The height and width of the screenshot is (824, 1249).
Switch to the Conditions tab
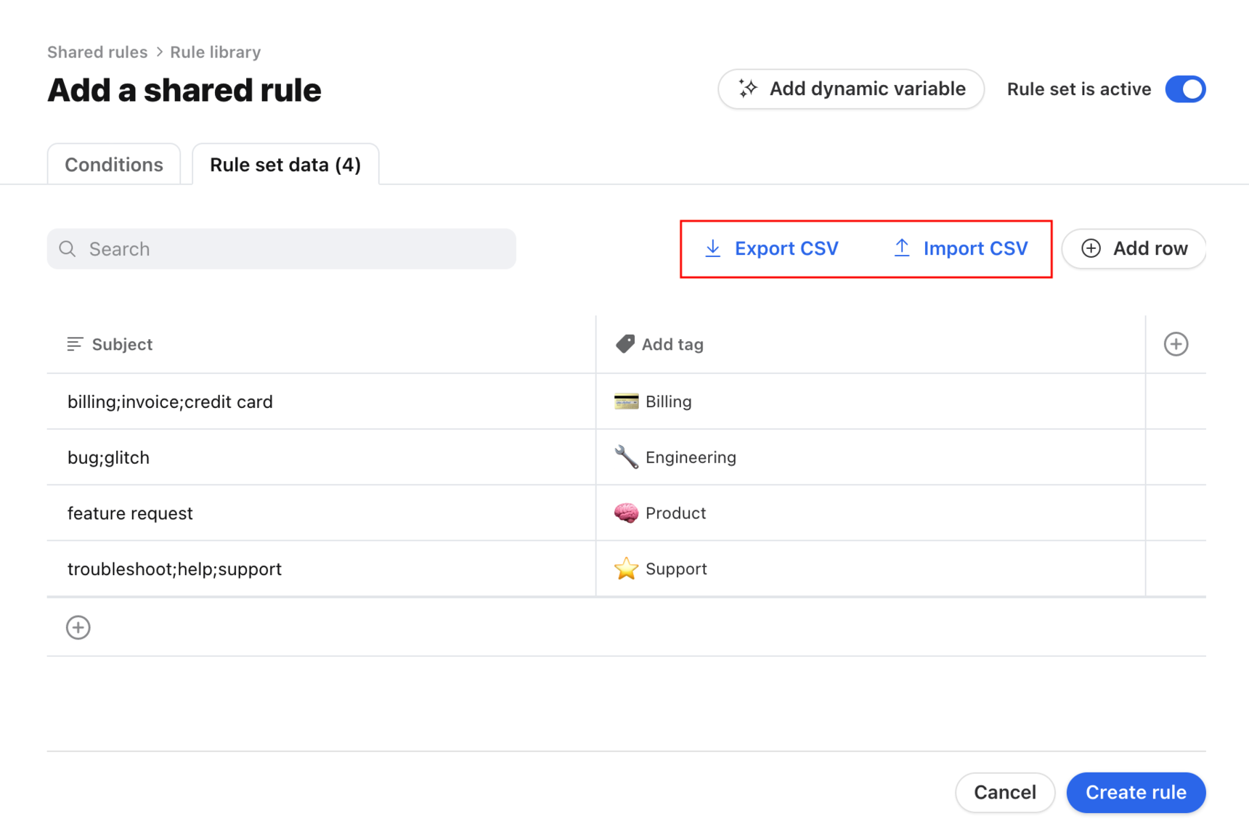(x=113, y=164)
